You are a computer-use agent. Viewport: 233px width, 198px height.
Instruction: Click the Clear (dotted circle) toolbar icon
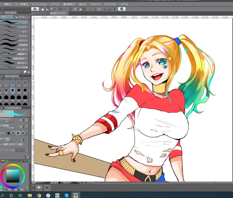(x=70, y=9)
